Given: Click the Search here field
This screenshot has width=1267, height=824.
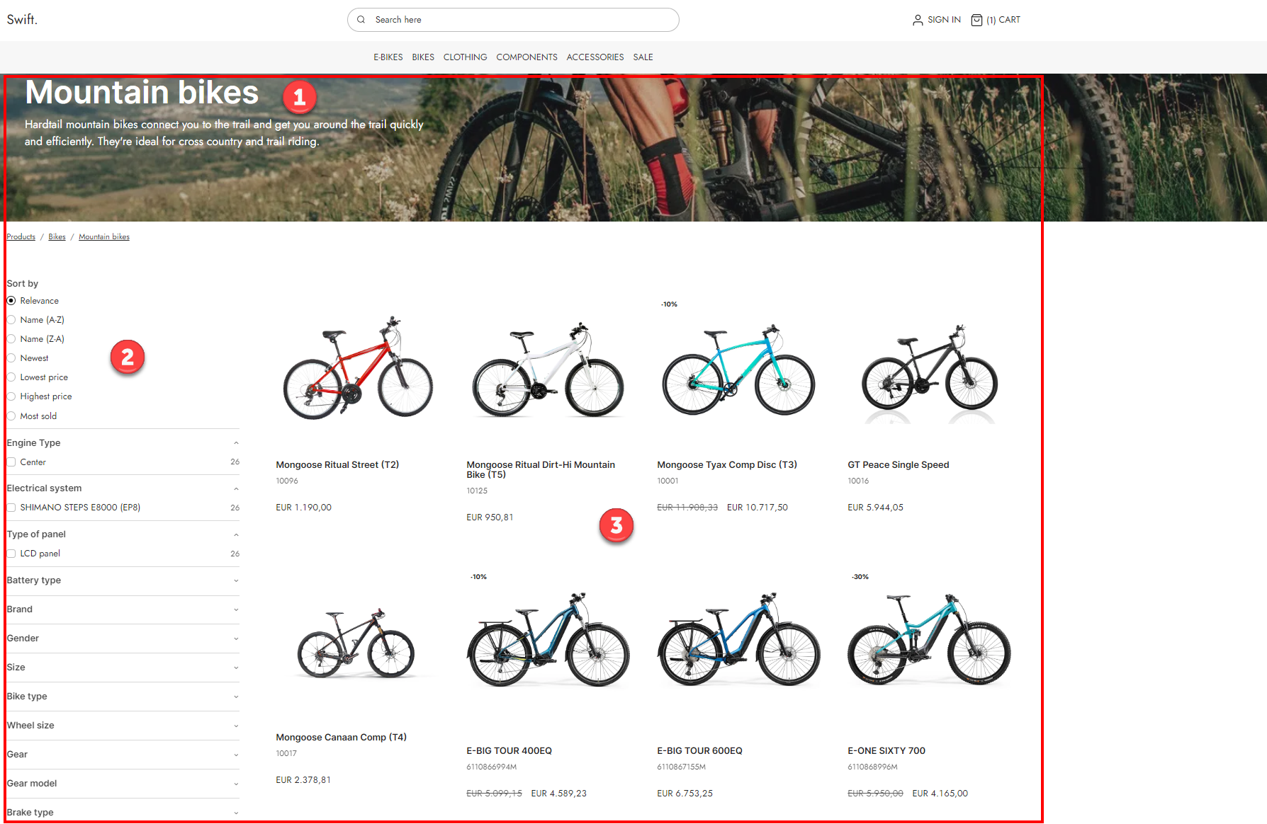Looking at the screenshot, I should click(513, 20).
